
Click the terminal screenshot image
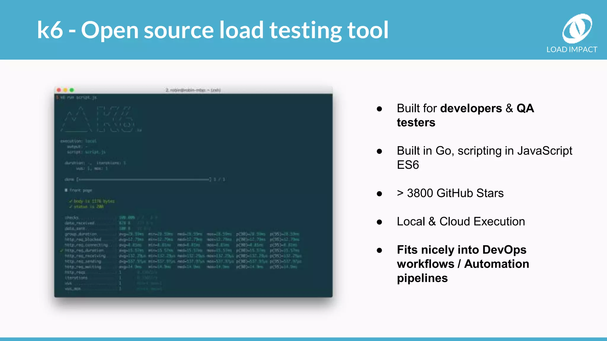[193, 192]
